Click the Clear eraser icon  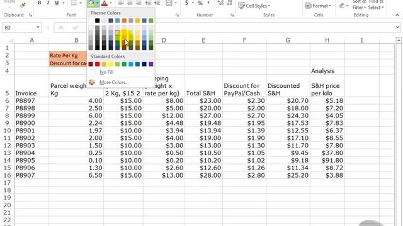(x=341, y=6)
